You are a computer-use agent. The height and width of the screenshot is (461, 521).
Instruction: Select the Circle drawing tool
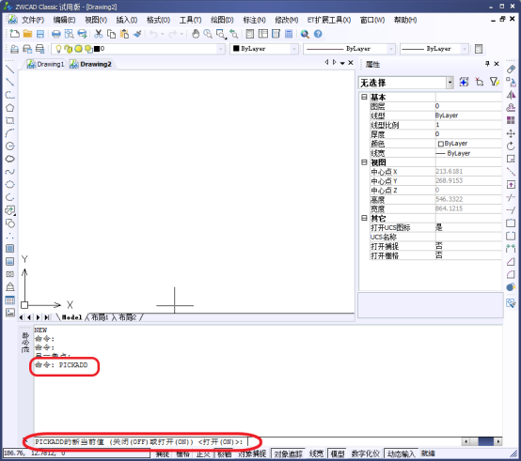(9, 146)
